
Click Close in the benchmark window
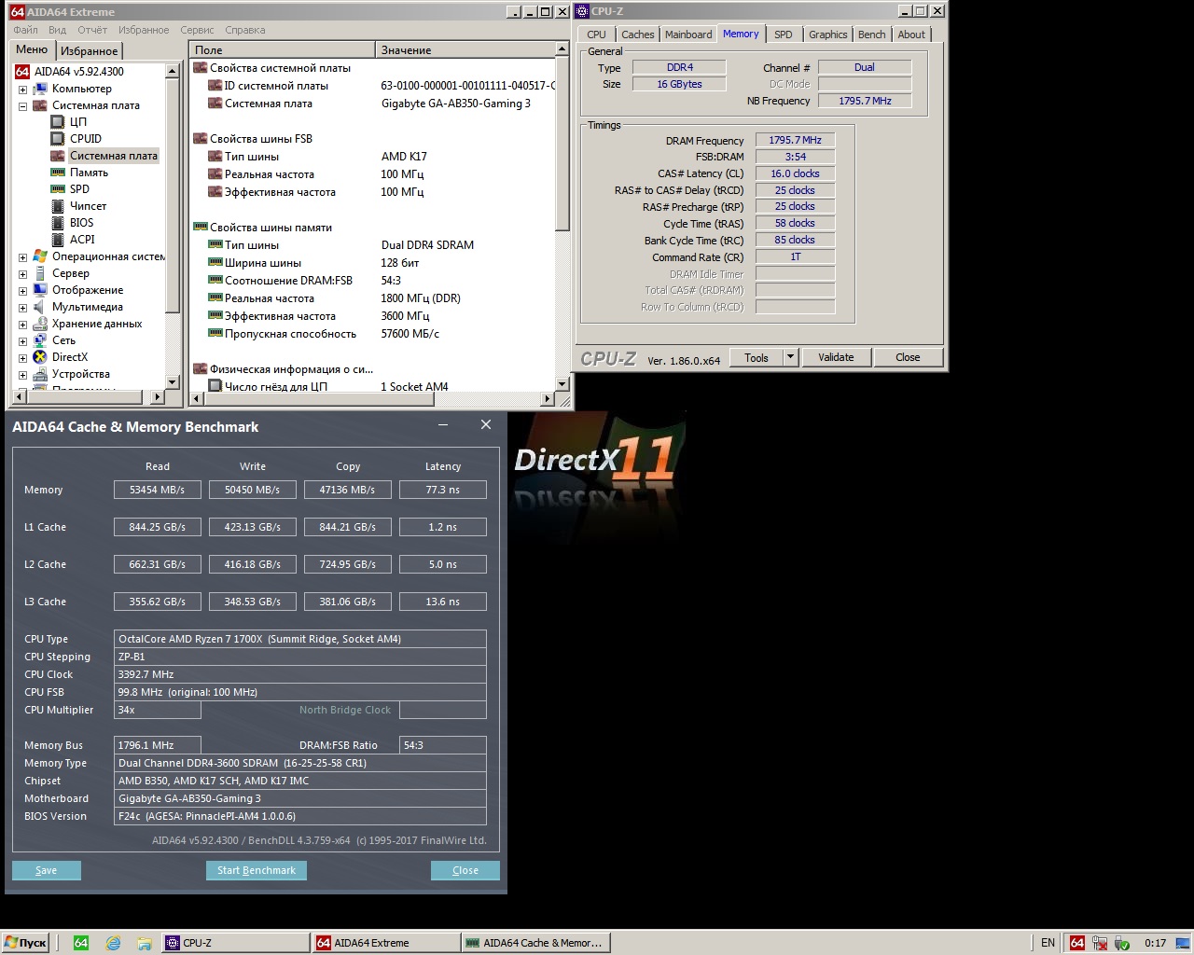pos(465,870)
